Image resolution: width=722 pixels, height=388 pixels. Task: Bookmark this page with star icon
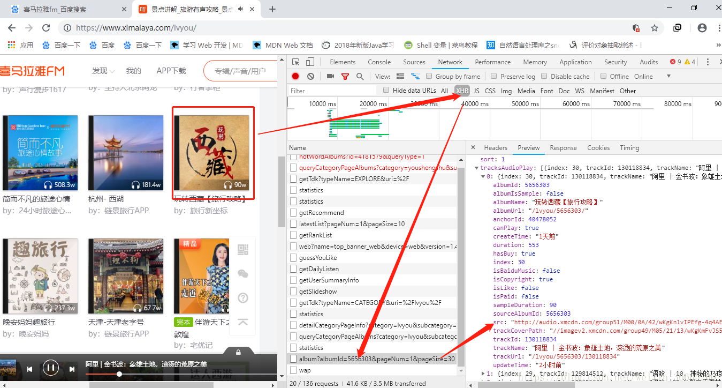[x=654, y=28]
